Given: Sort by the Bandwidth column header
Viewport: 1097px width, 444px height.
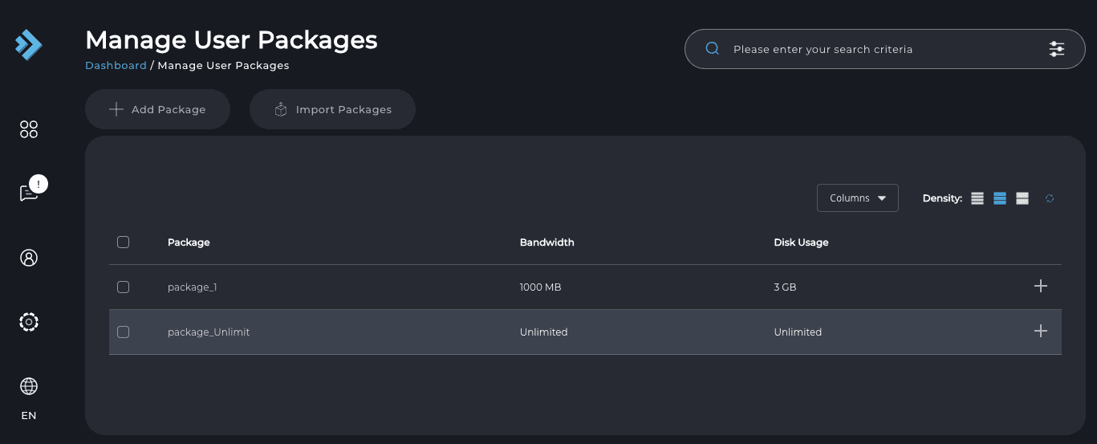Looking at the screenshot, I should pyautogui.click(x=547, y=242).
